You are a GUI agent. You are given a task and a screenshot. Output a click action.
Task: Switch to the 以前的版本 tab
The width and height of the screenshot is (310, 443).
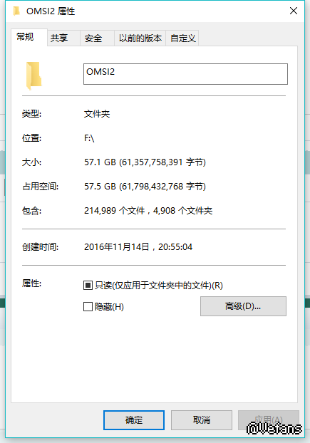[x=140, y=38]
